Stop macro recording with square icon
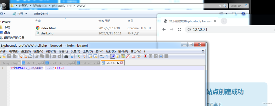Viewport: 275px width, 106px height. [x=150, y=56]
